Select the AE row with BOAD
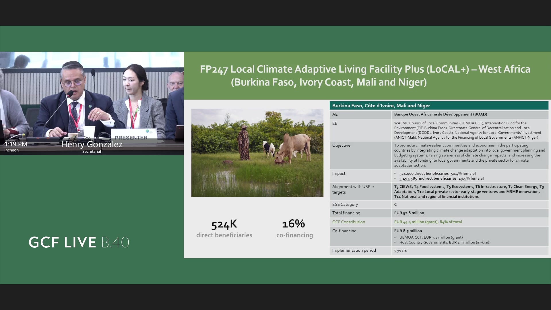This screenshot has height=310, width=551. click(x=439, y=114)
